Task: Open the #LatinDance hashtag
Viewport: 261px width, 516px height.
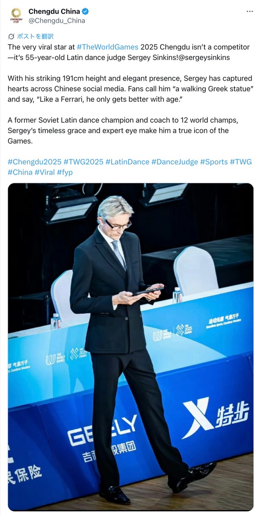Action: point(127,162)
